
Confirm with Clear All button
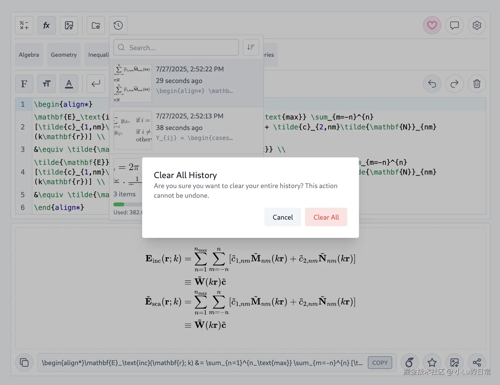point(326,217)
